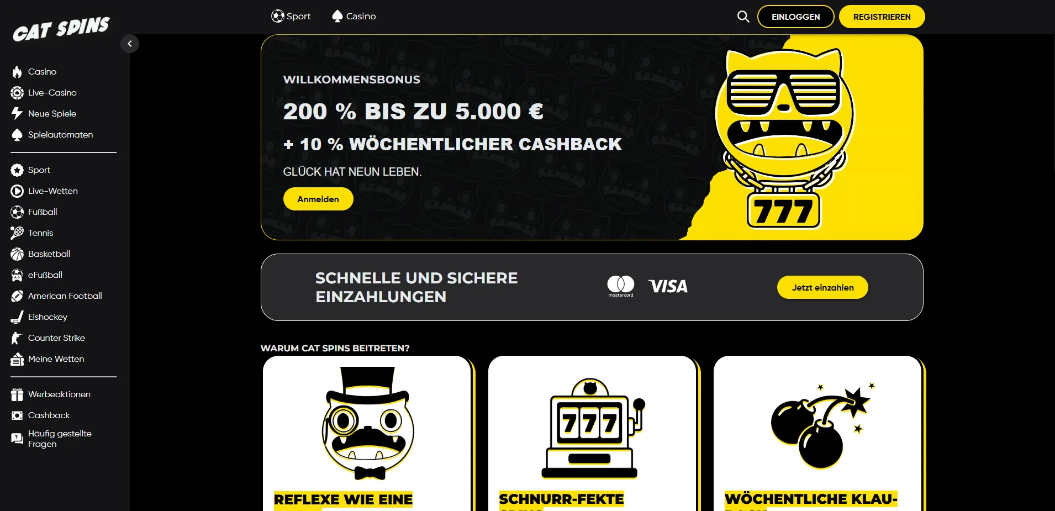The width and height of the screenshot is (1055, 511).
Task: Go to Live-Wetten in sidebar
Action: [x=44, y=191]
